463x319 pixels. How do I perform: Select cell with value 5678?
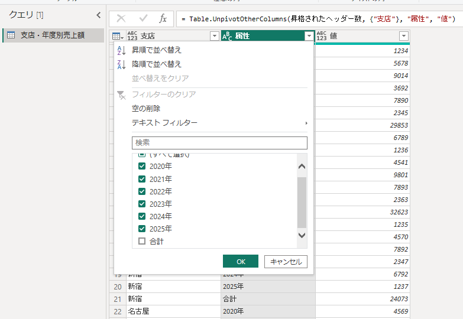pos(362,63)
